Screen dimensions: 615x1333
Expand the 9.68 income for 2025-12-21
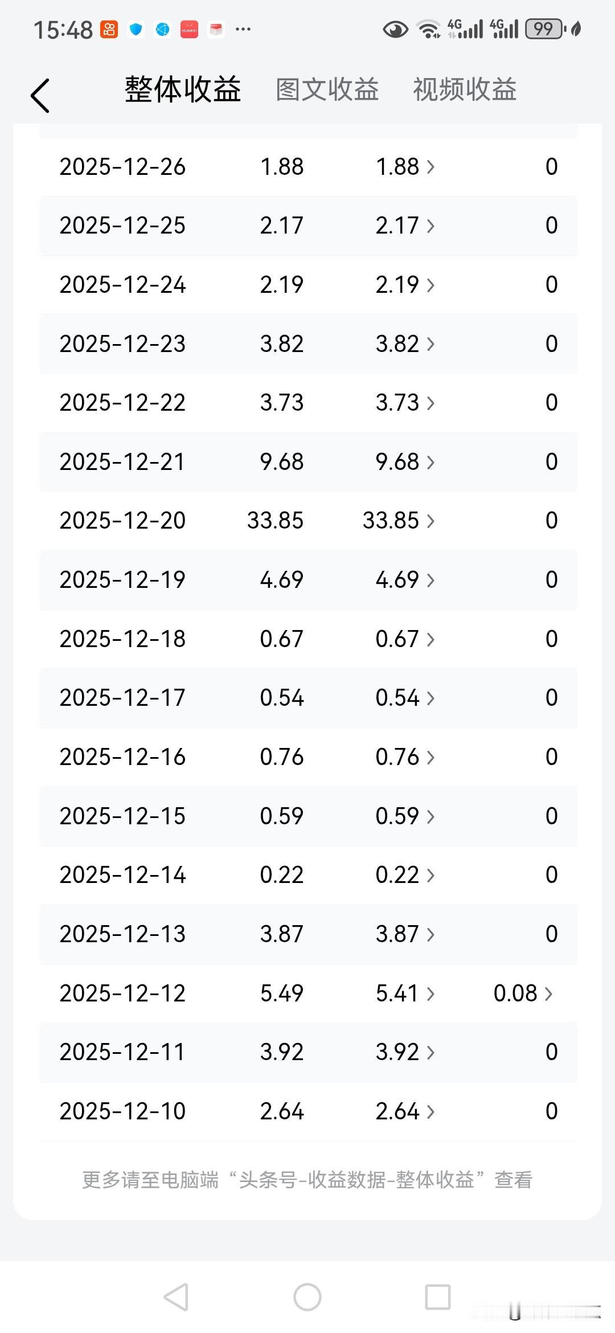(405, 461)
